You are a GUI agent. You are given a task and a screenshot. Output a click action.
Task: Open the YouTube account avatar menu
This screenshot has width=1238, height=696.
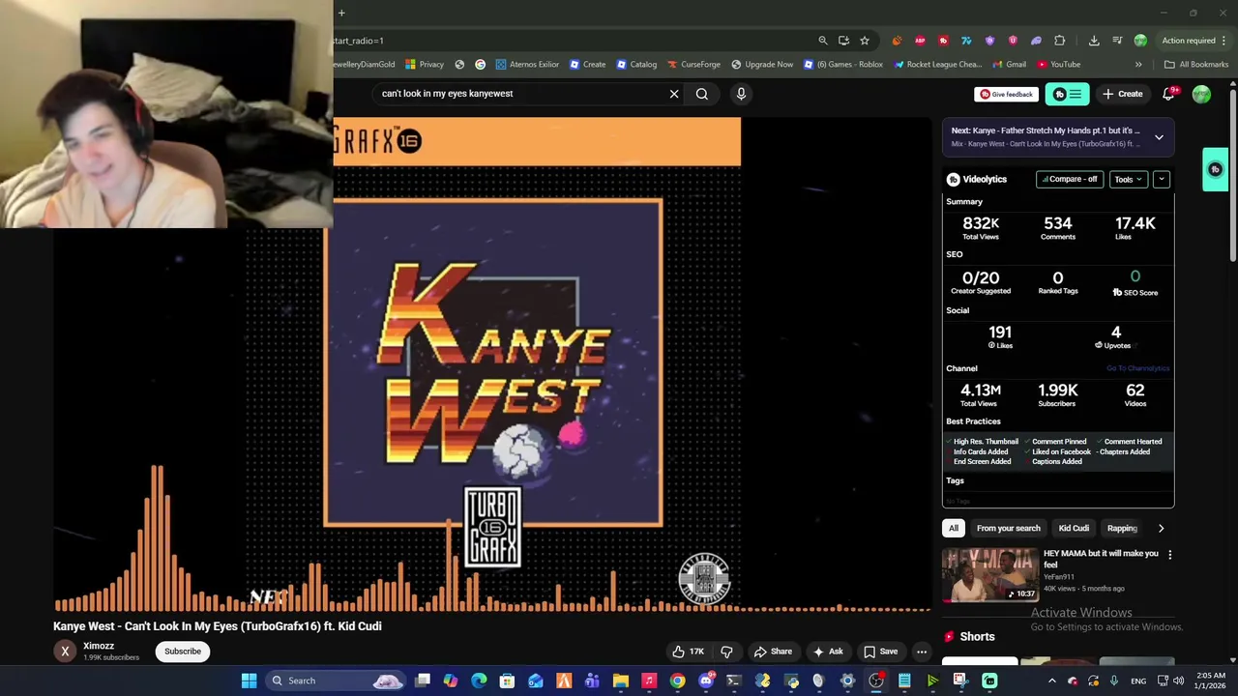pos(1201,94)
